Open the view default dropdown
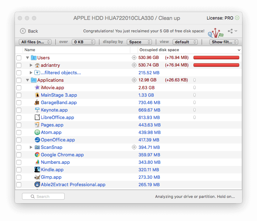 pos(185,42)
